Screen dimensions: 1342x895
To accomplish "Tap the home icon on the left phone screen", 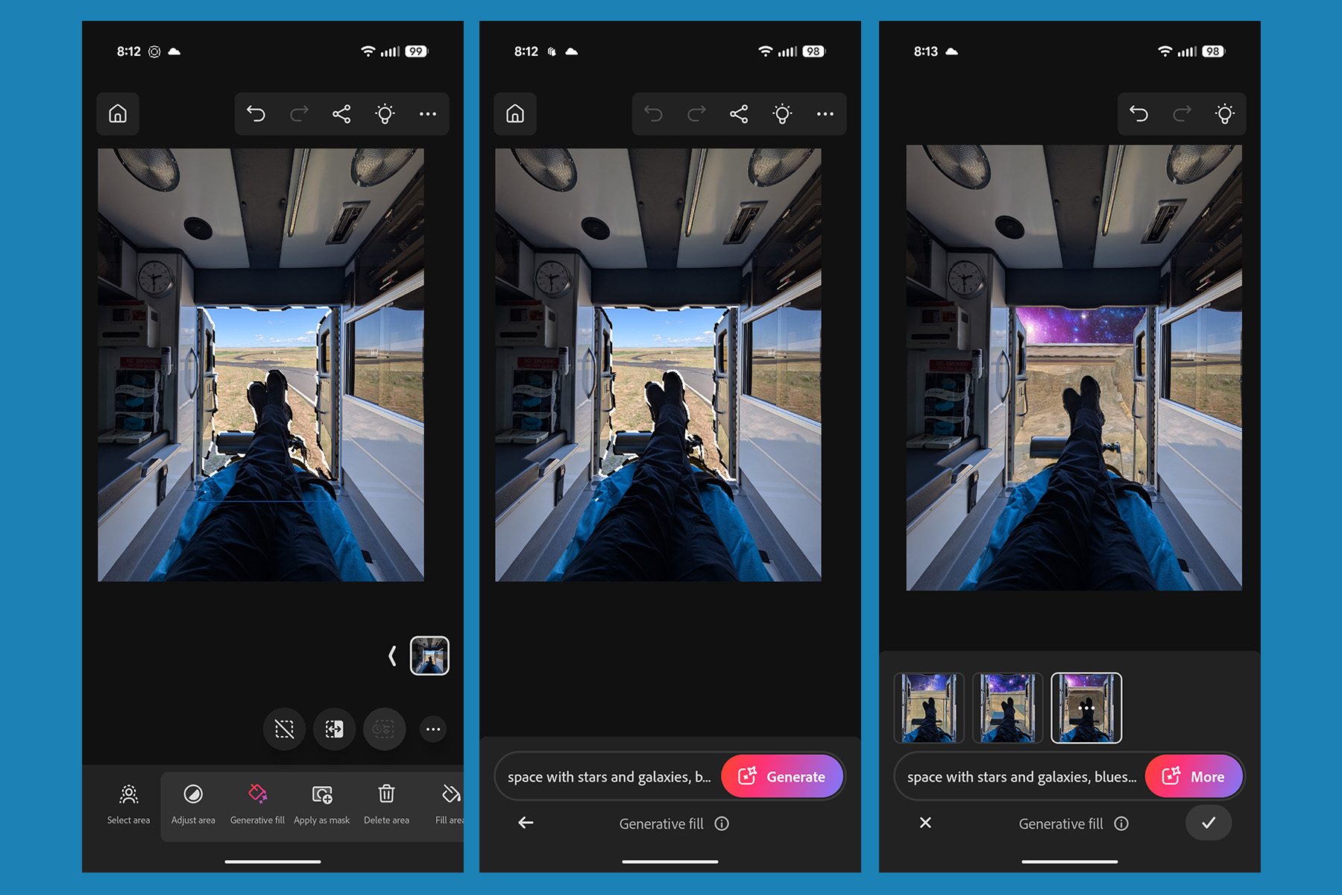I will click(x=118, y=113).
